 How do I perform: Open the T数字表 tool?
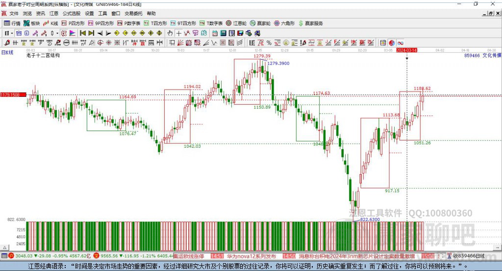tap(211, 23)
